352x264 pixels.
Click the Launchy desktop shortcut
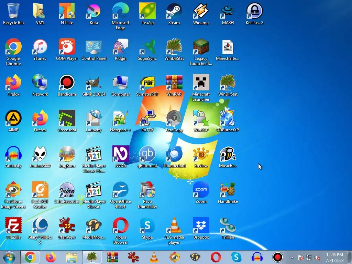pos(93,121)
